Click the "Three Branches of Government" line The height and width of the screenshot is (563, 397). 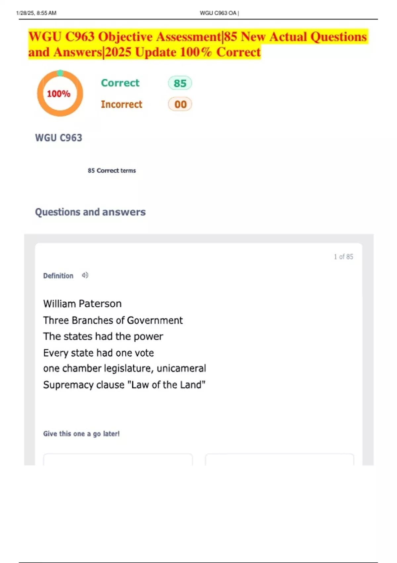pyautogui.click(x=113, y=320)
